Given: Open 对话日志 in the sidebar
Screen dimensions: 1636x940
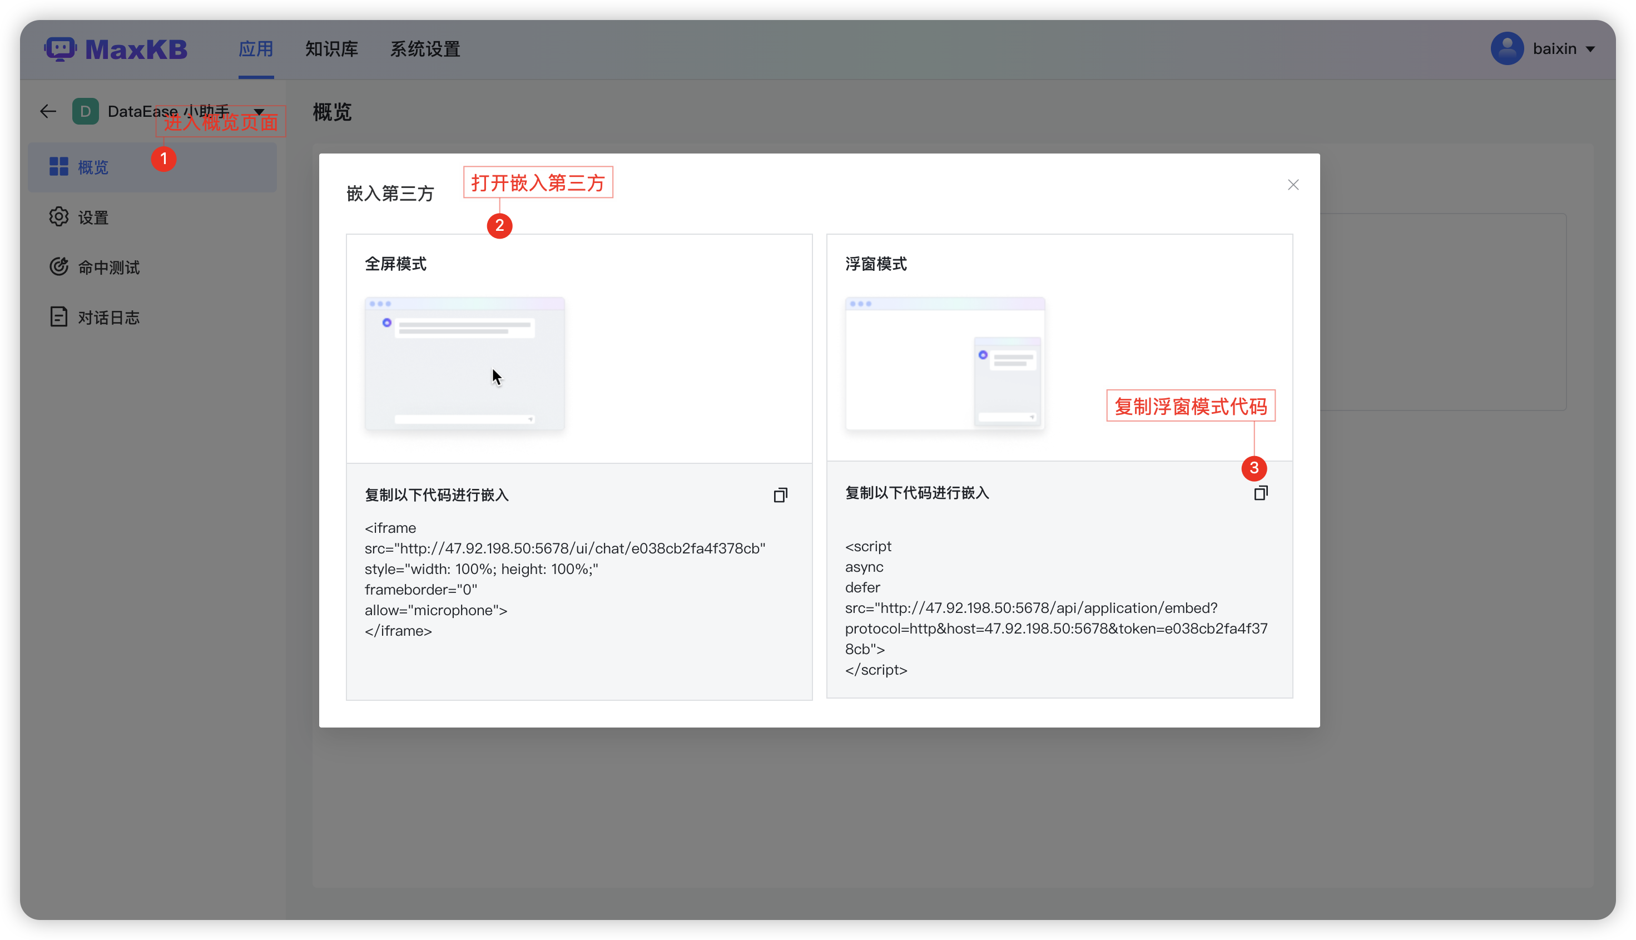Looking at the screenshot, I should tap(108, 318).
